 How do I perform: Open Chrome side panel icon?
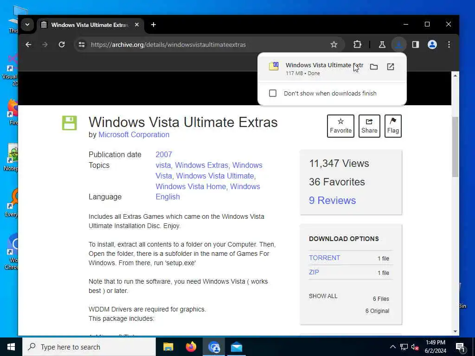coord(415,44)
